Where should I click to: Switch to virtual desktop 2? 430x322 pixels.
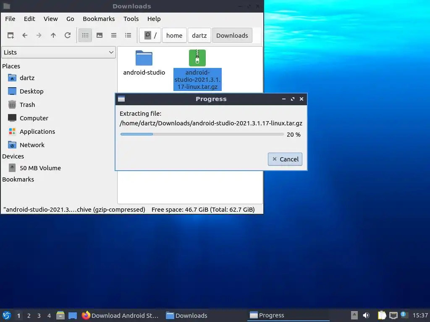(29, 316)
